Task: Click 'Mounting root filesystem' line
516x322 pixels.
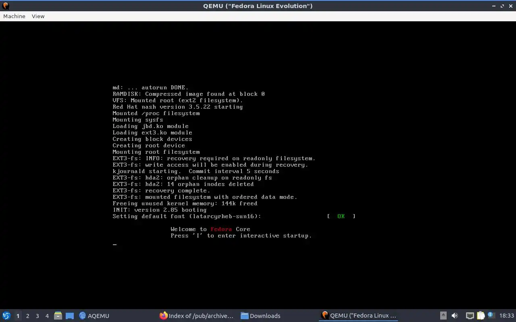Action: [x=156, y=152]
